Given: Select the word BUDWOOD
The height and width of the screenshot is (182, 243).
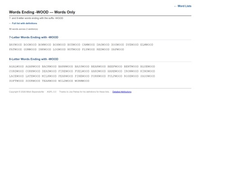Looking at the screenshot, I should (x=74, y=45).
